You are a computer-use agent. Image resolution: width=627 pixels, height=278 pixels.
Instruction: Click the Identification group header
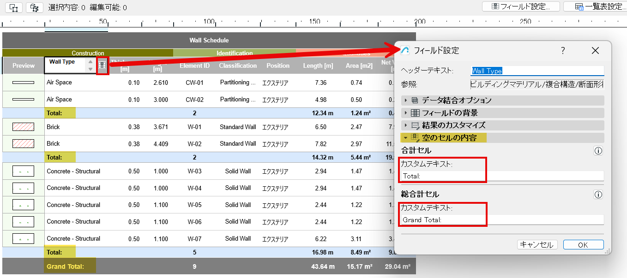(x=235, y=53)
